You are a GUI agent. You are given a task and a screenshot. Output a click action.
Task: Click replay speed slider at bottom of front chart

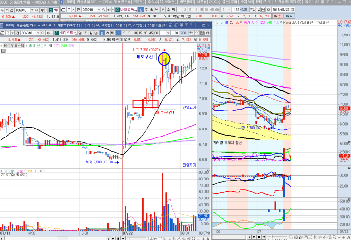pyautogui.click(x=137, y=238)
